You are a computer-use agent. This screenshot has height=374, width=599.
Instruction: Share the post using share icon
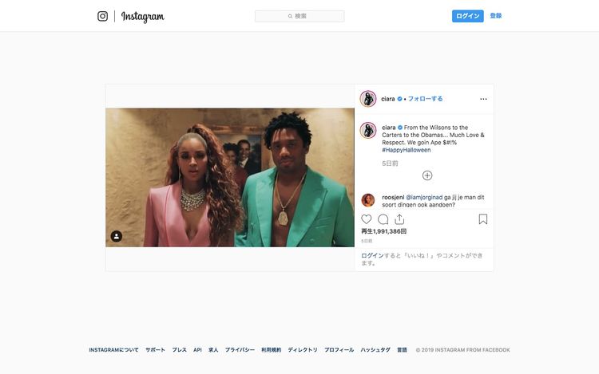click(399, 219)
